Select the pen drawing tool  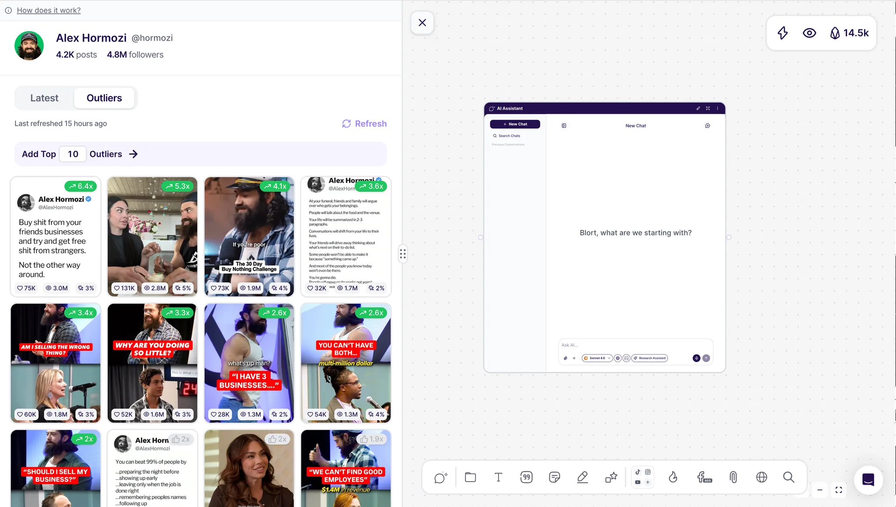pyautogui.click(x=582, y=477)
